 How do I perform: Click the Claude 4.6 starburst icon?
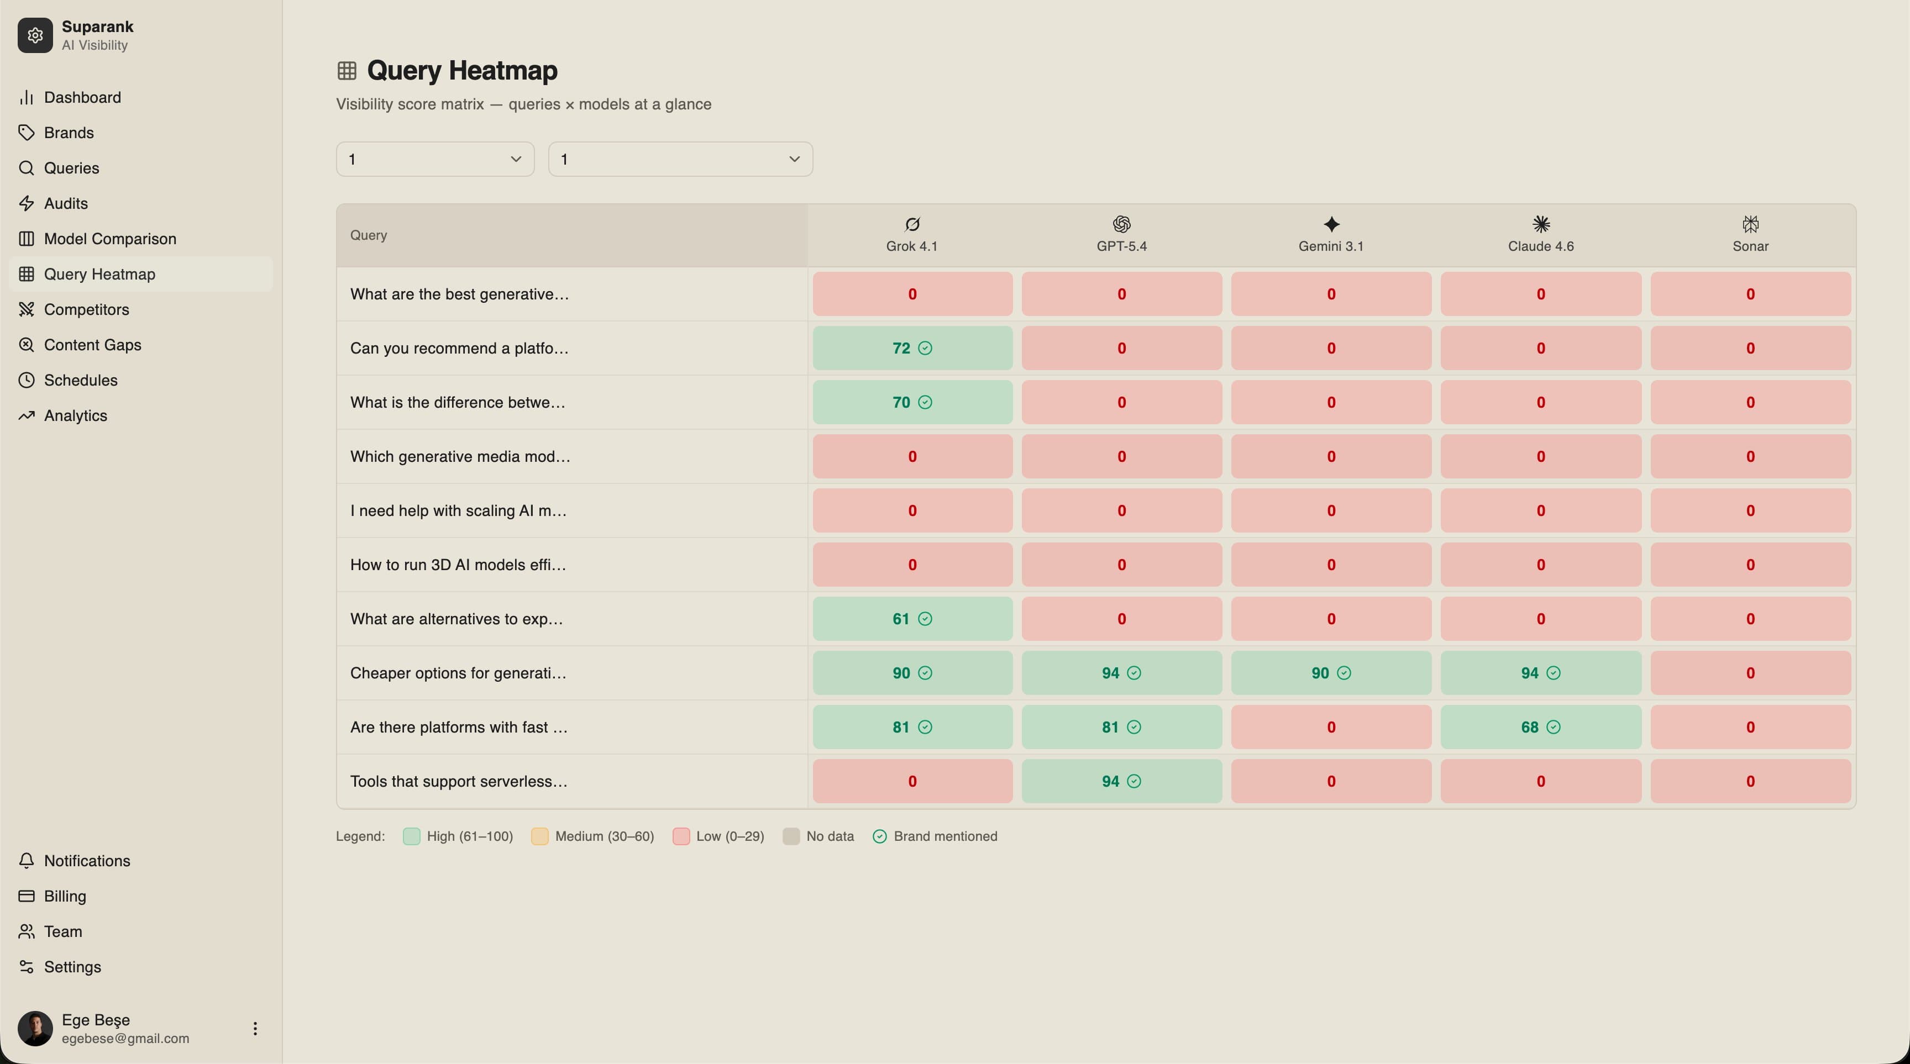pyautogui.click(x=1541, y=224)
